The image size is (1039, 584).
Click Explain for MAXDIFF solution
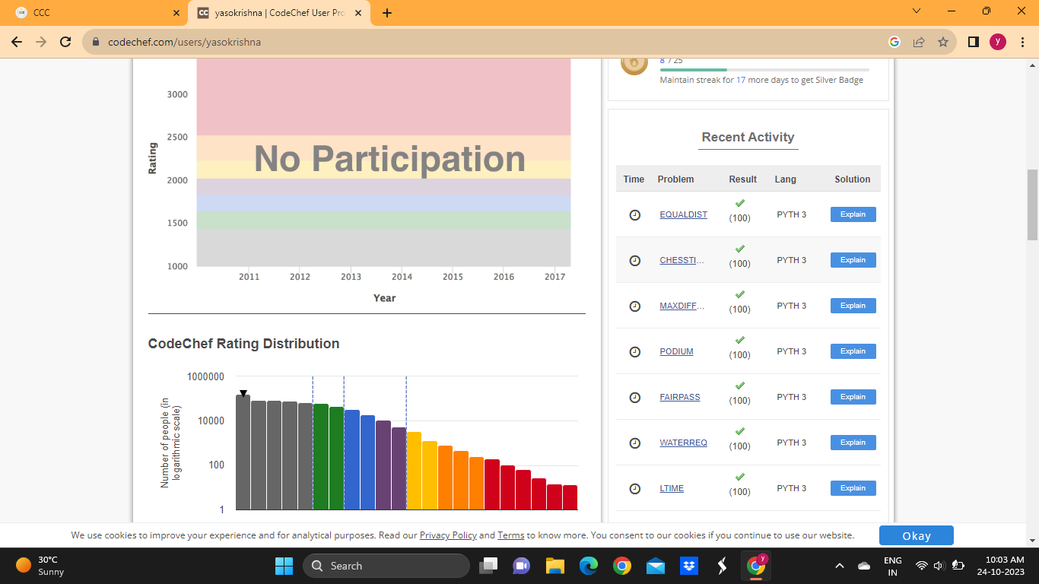point(853,306)
